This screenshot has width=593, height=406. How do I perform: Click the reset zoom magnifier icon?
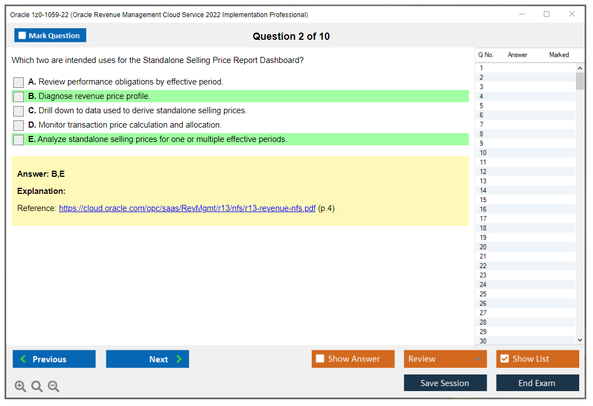click(37, 386)
